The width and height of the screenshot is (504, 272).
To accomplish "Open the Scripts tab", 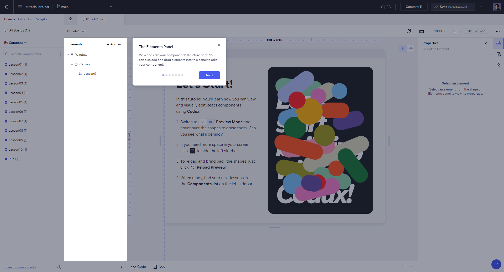I will (x=41, y=19).
